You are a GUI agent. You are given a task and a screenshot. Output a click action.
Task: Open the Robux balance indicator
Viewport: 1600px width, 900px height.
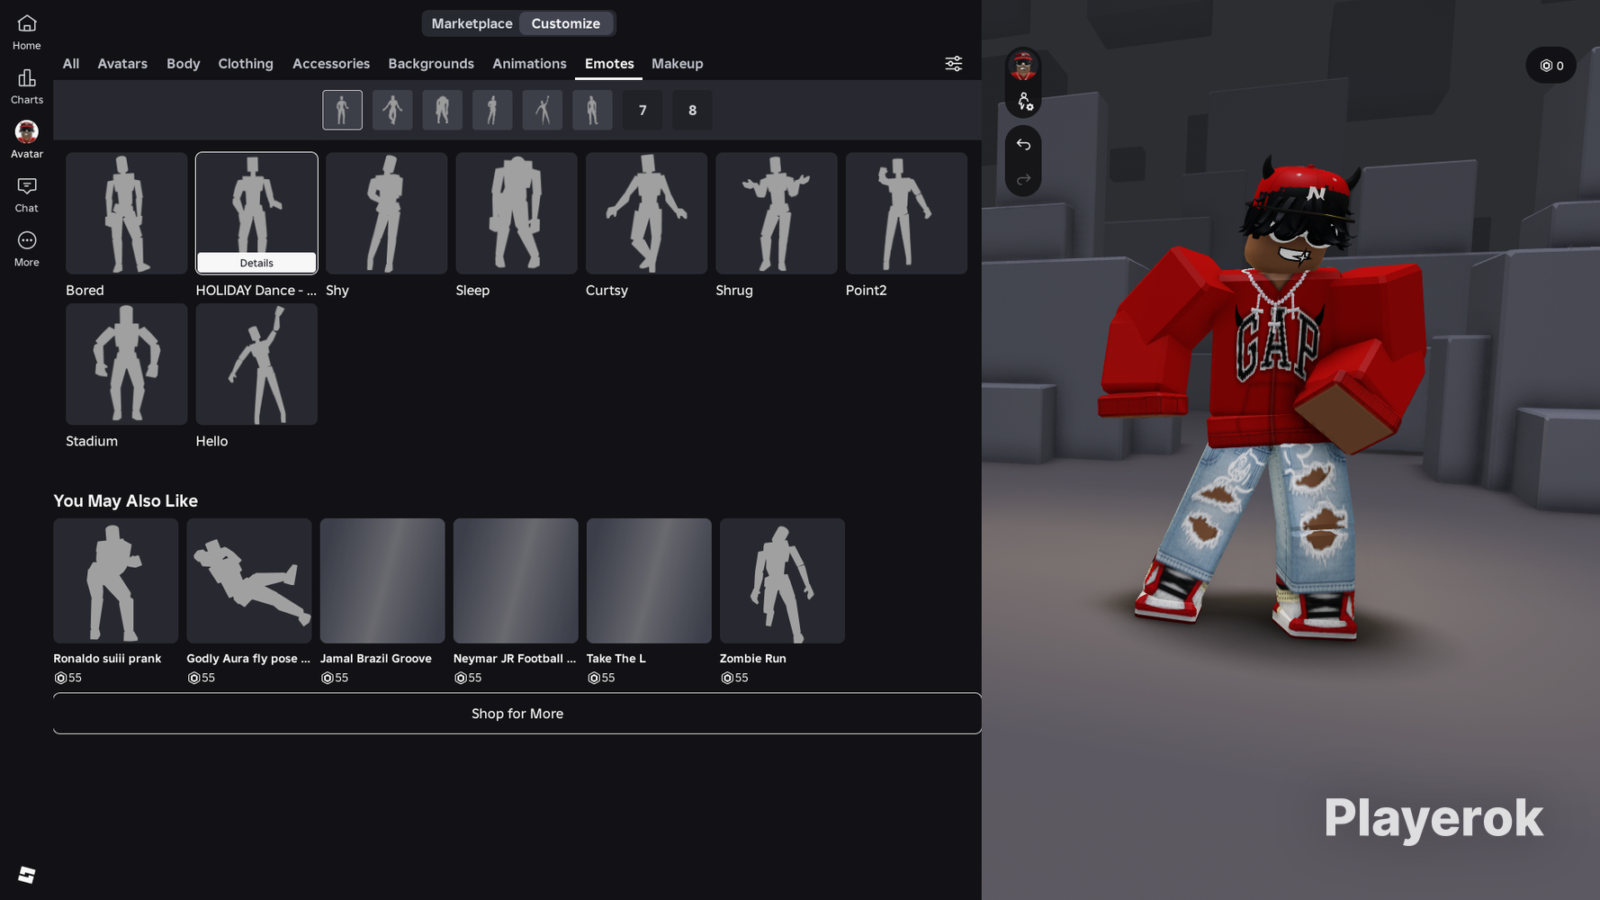(x=1551, y=66)
